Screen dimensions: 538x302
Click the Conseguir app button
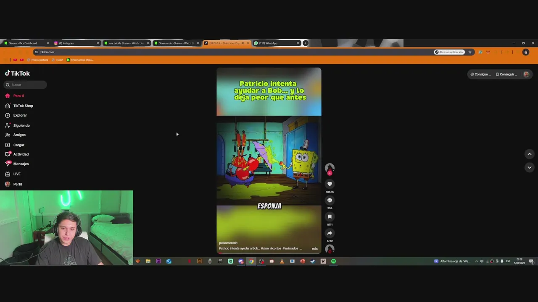click(506, 74)
